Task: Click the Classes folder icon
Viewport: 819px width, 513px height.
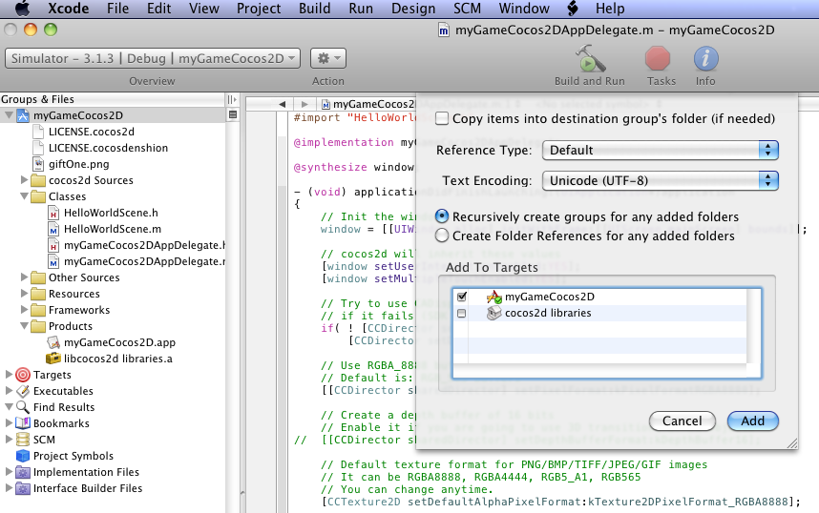Action: 38,196
